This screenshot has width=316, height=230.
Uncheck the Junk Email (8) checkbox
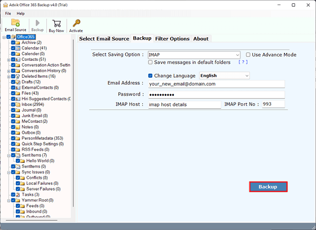pyautogui.click(x=14, y=116)
